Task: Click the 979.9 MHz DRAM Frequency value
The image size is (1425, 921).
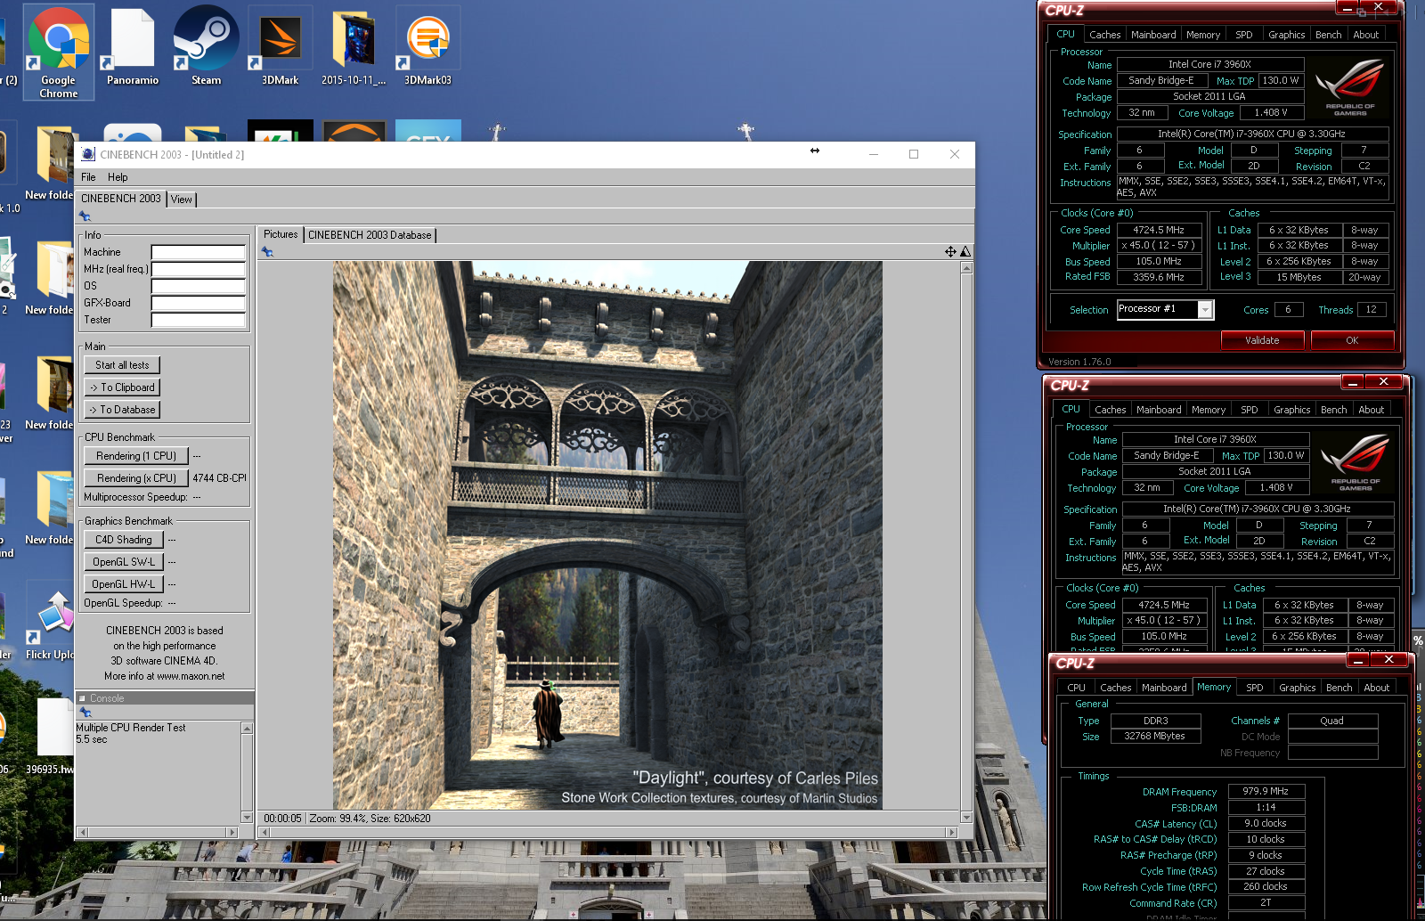Action: pos(1266,791)
